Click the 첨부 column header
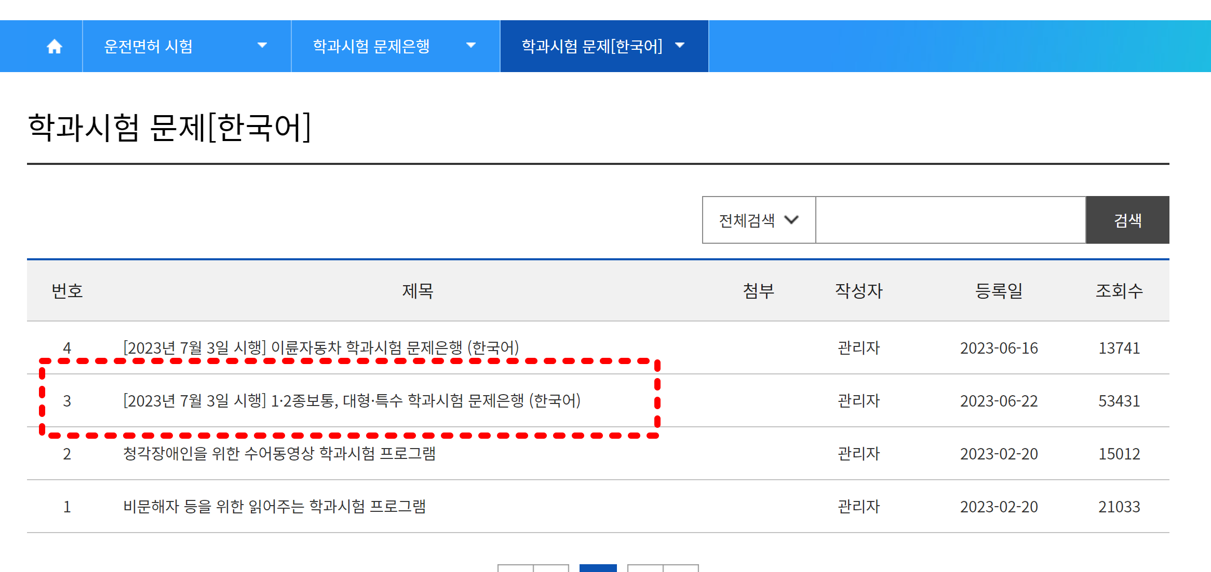Image resolution: width=1211 pixels, height=572 pixels. [758, 291]
